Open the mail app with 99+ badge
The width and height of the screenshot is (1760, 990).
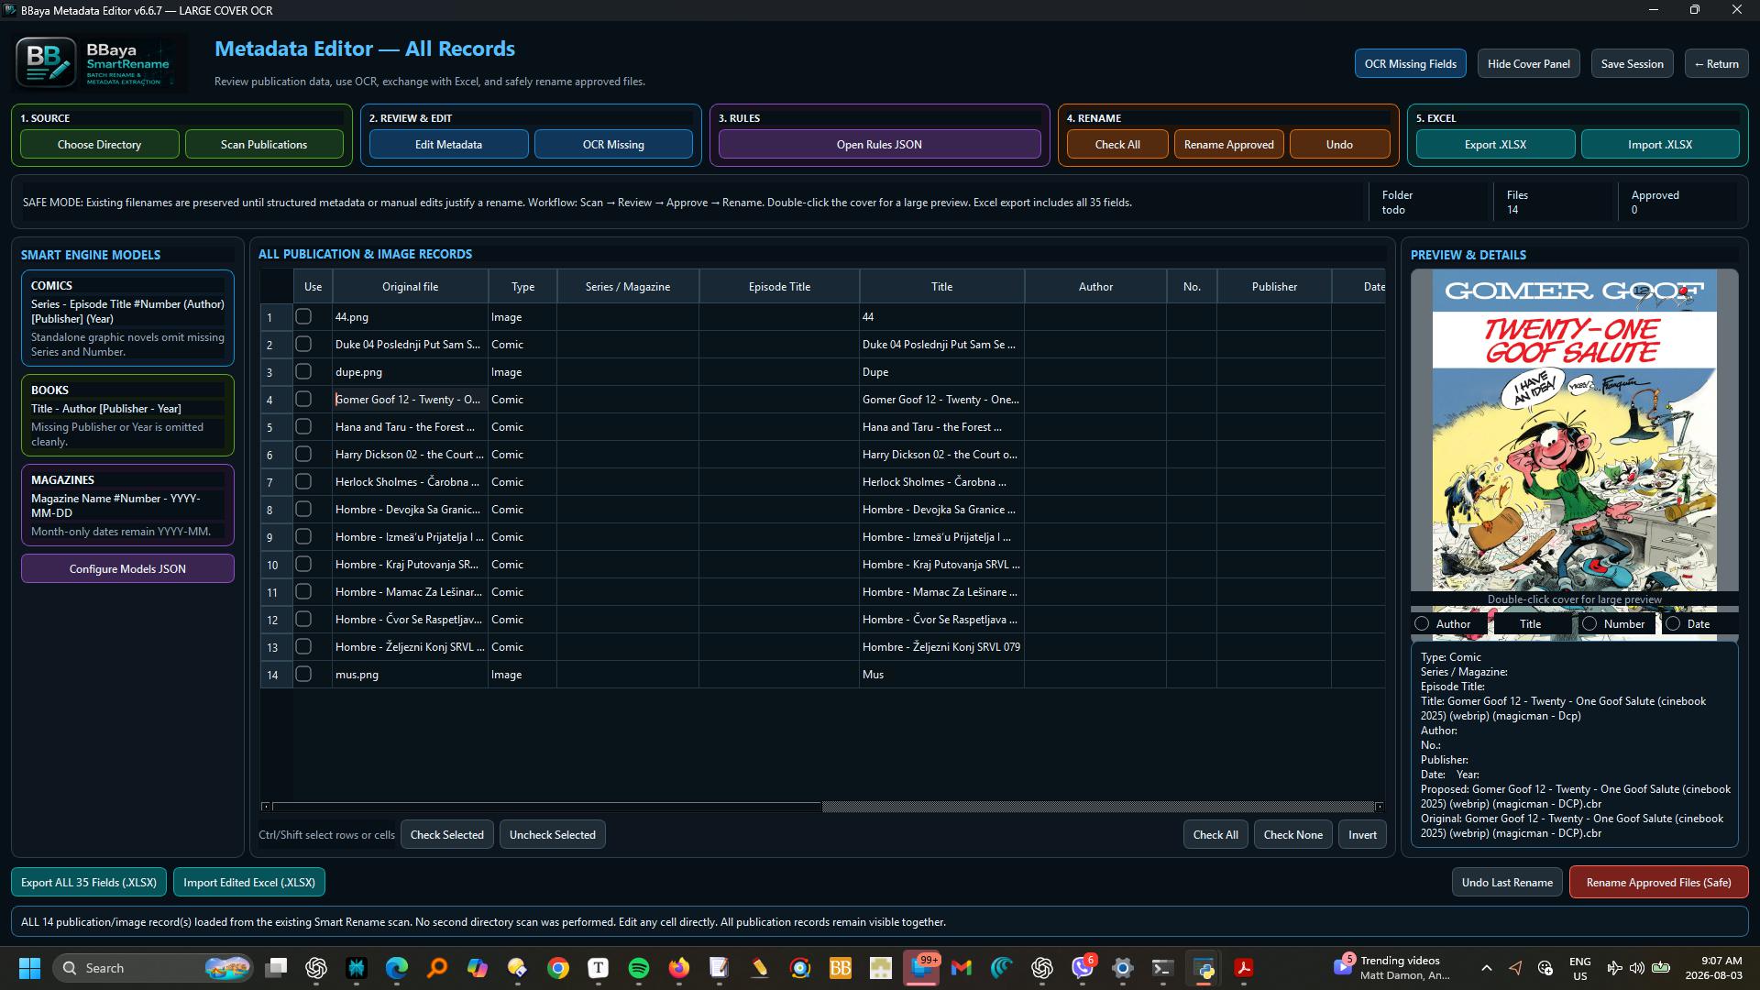point(921,968)
